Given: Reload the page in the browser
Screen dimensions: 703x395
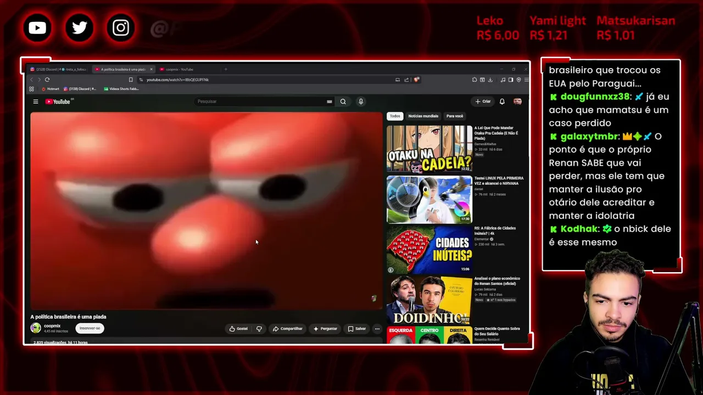Looking at the screenshot, I should [x=47, y=80].
